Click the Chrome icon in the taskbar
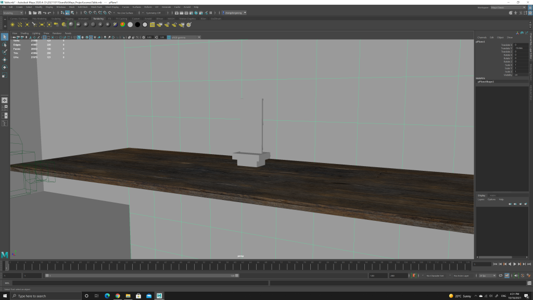Image resolution: width=533 pixels, height=300 pixels. [x=118, y=296]
